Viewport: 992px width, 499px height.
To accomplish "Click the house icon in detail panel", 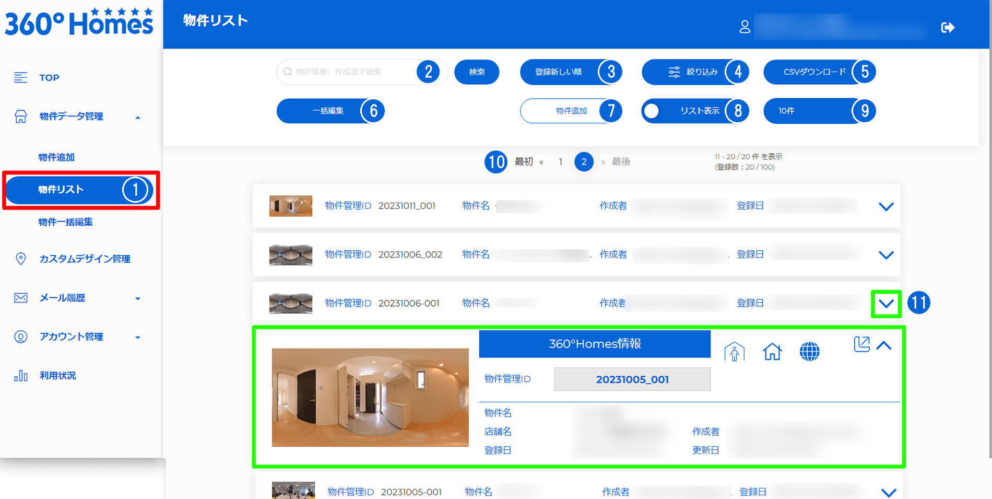I will click(x=772, y=352).
